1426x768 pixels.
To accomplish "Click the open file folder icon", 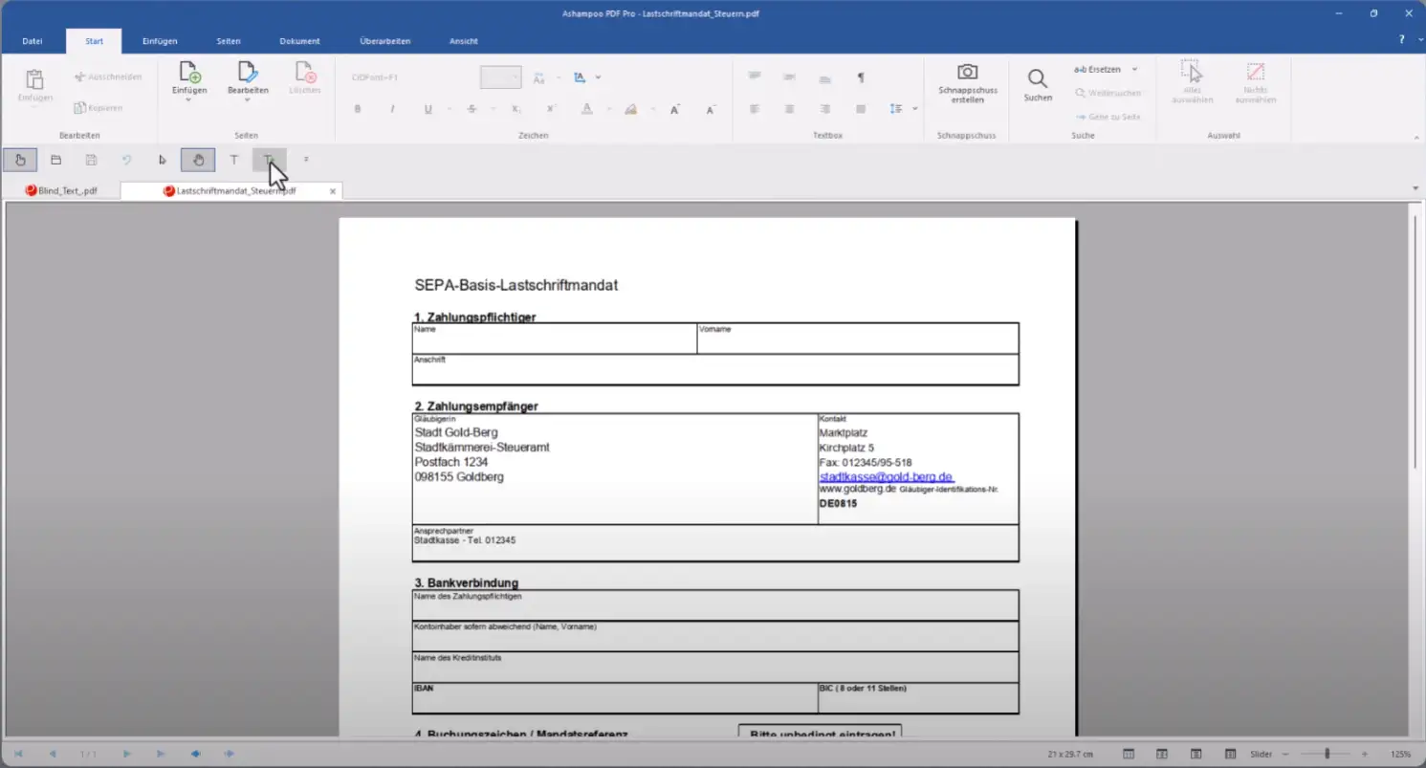I will pos(55,160).
